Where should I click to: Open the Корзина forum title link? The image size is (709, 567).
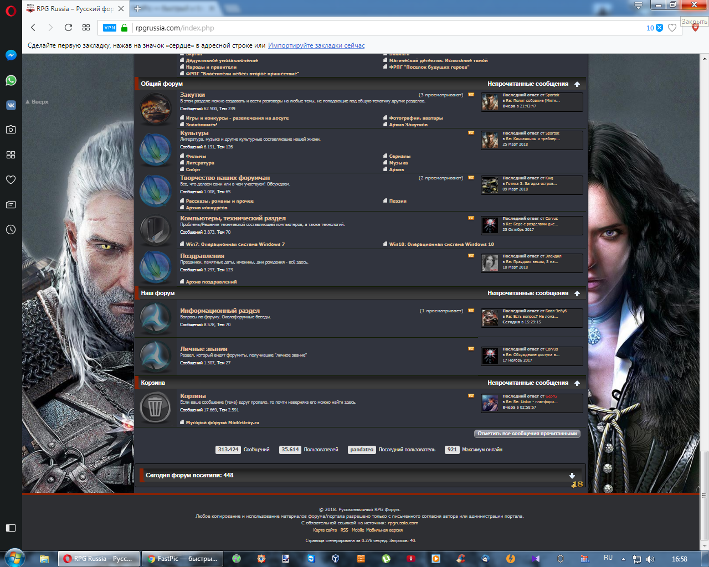coord(193,396)
